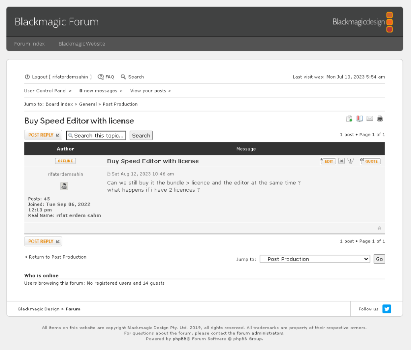Click post subject Buy Speed Editor with license

pyautogui.click(x=153, y=161)
